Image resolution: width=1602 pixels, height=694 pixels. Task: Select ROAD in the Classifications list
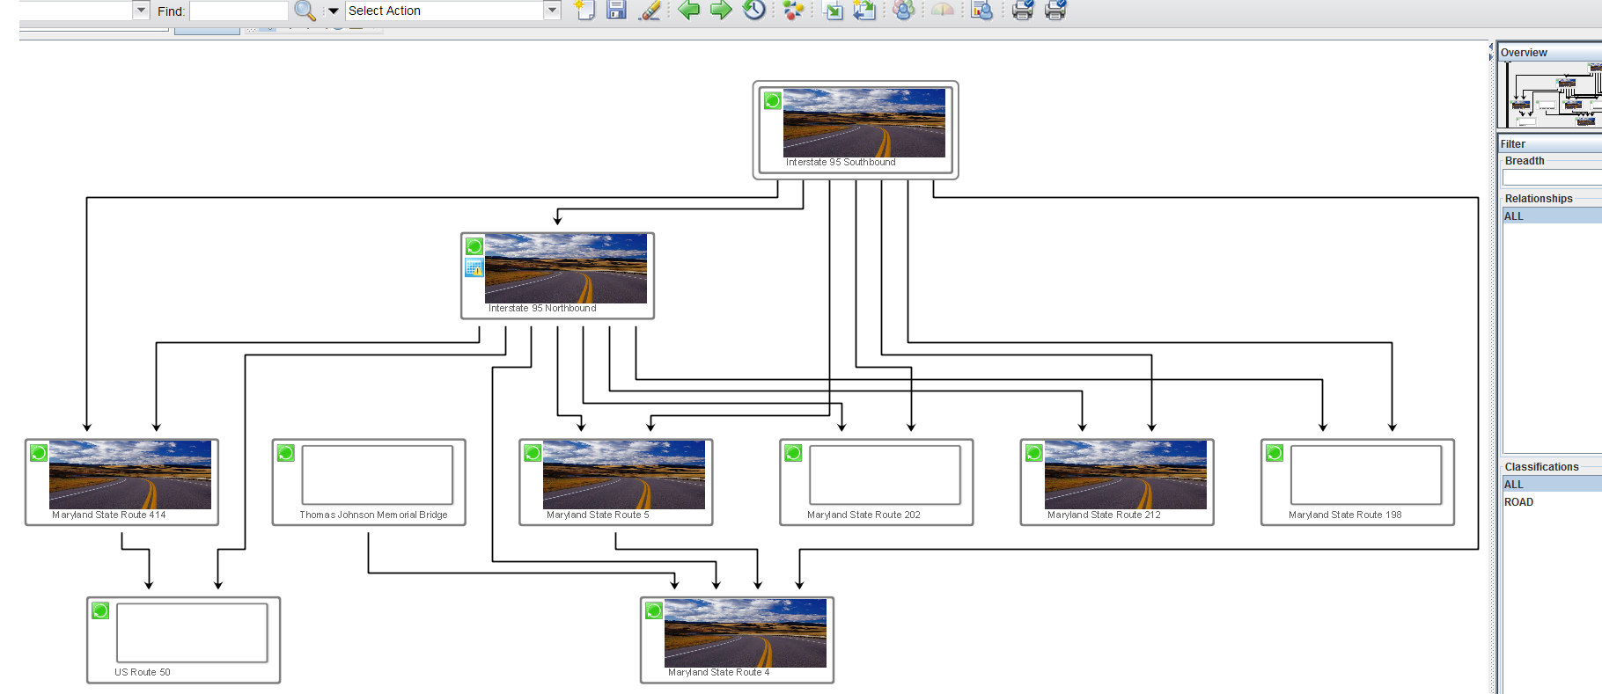pyautogui.click(x=1518, y=502)
